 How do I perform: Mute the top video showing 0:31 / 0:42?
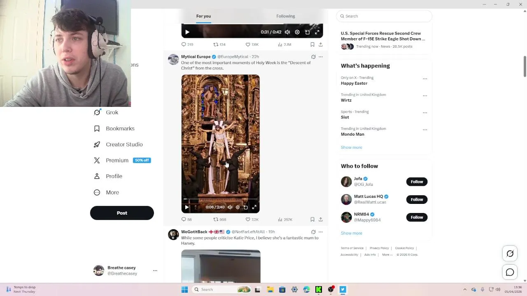[x=287, y=32]
